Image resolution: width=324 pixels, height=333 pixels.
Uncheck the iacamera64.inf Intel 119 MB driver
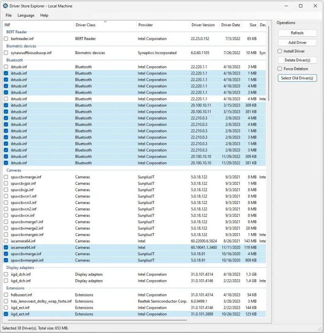6,247
